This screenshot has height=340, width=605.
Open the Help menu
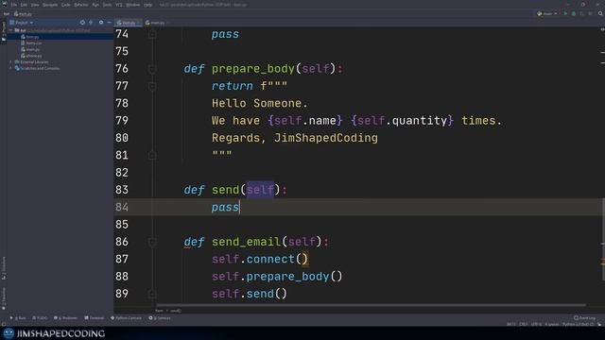[147, 5]
